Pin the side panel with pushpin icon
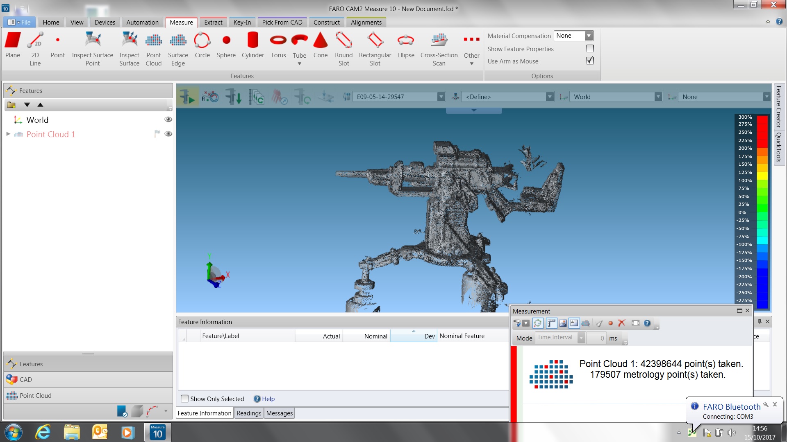 tap(760, 322)
